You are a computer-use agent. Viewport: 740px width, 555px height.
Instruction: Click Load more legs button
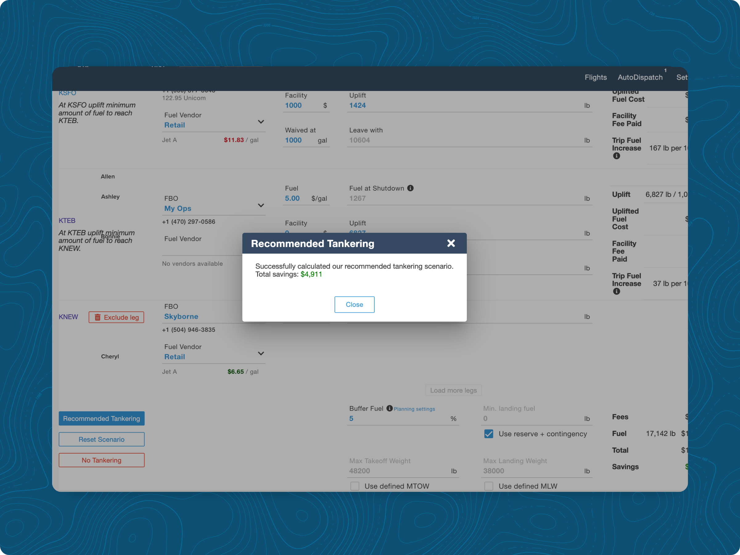tap(453, 390)
